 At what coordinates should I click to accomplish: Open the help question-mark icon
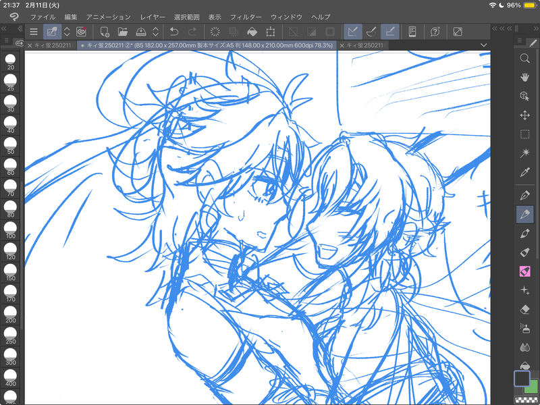[435, 32]
